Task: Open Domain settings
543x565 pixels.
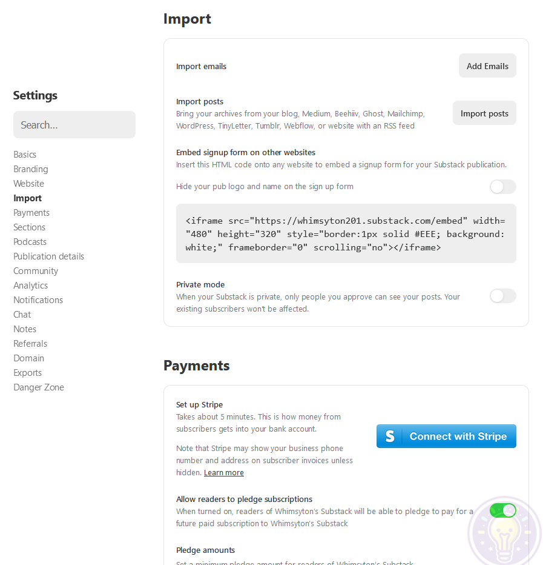Action: (x=29, y=358)
